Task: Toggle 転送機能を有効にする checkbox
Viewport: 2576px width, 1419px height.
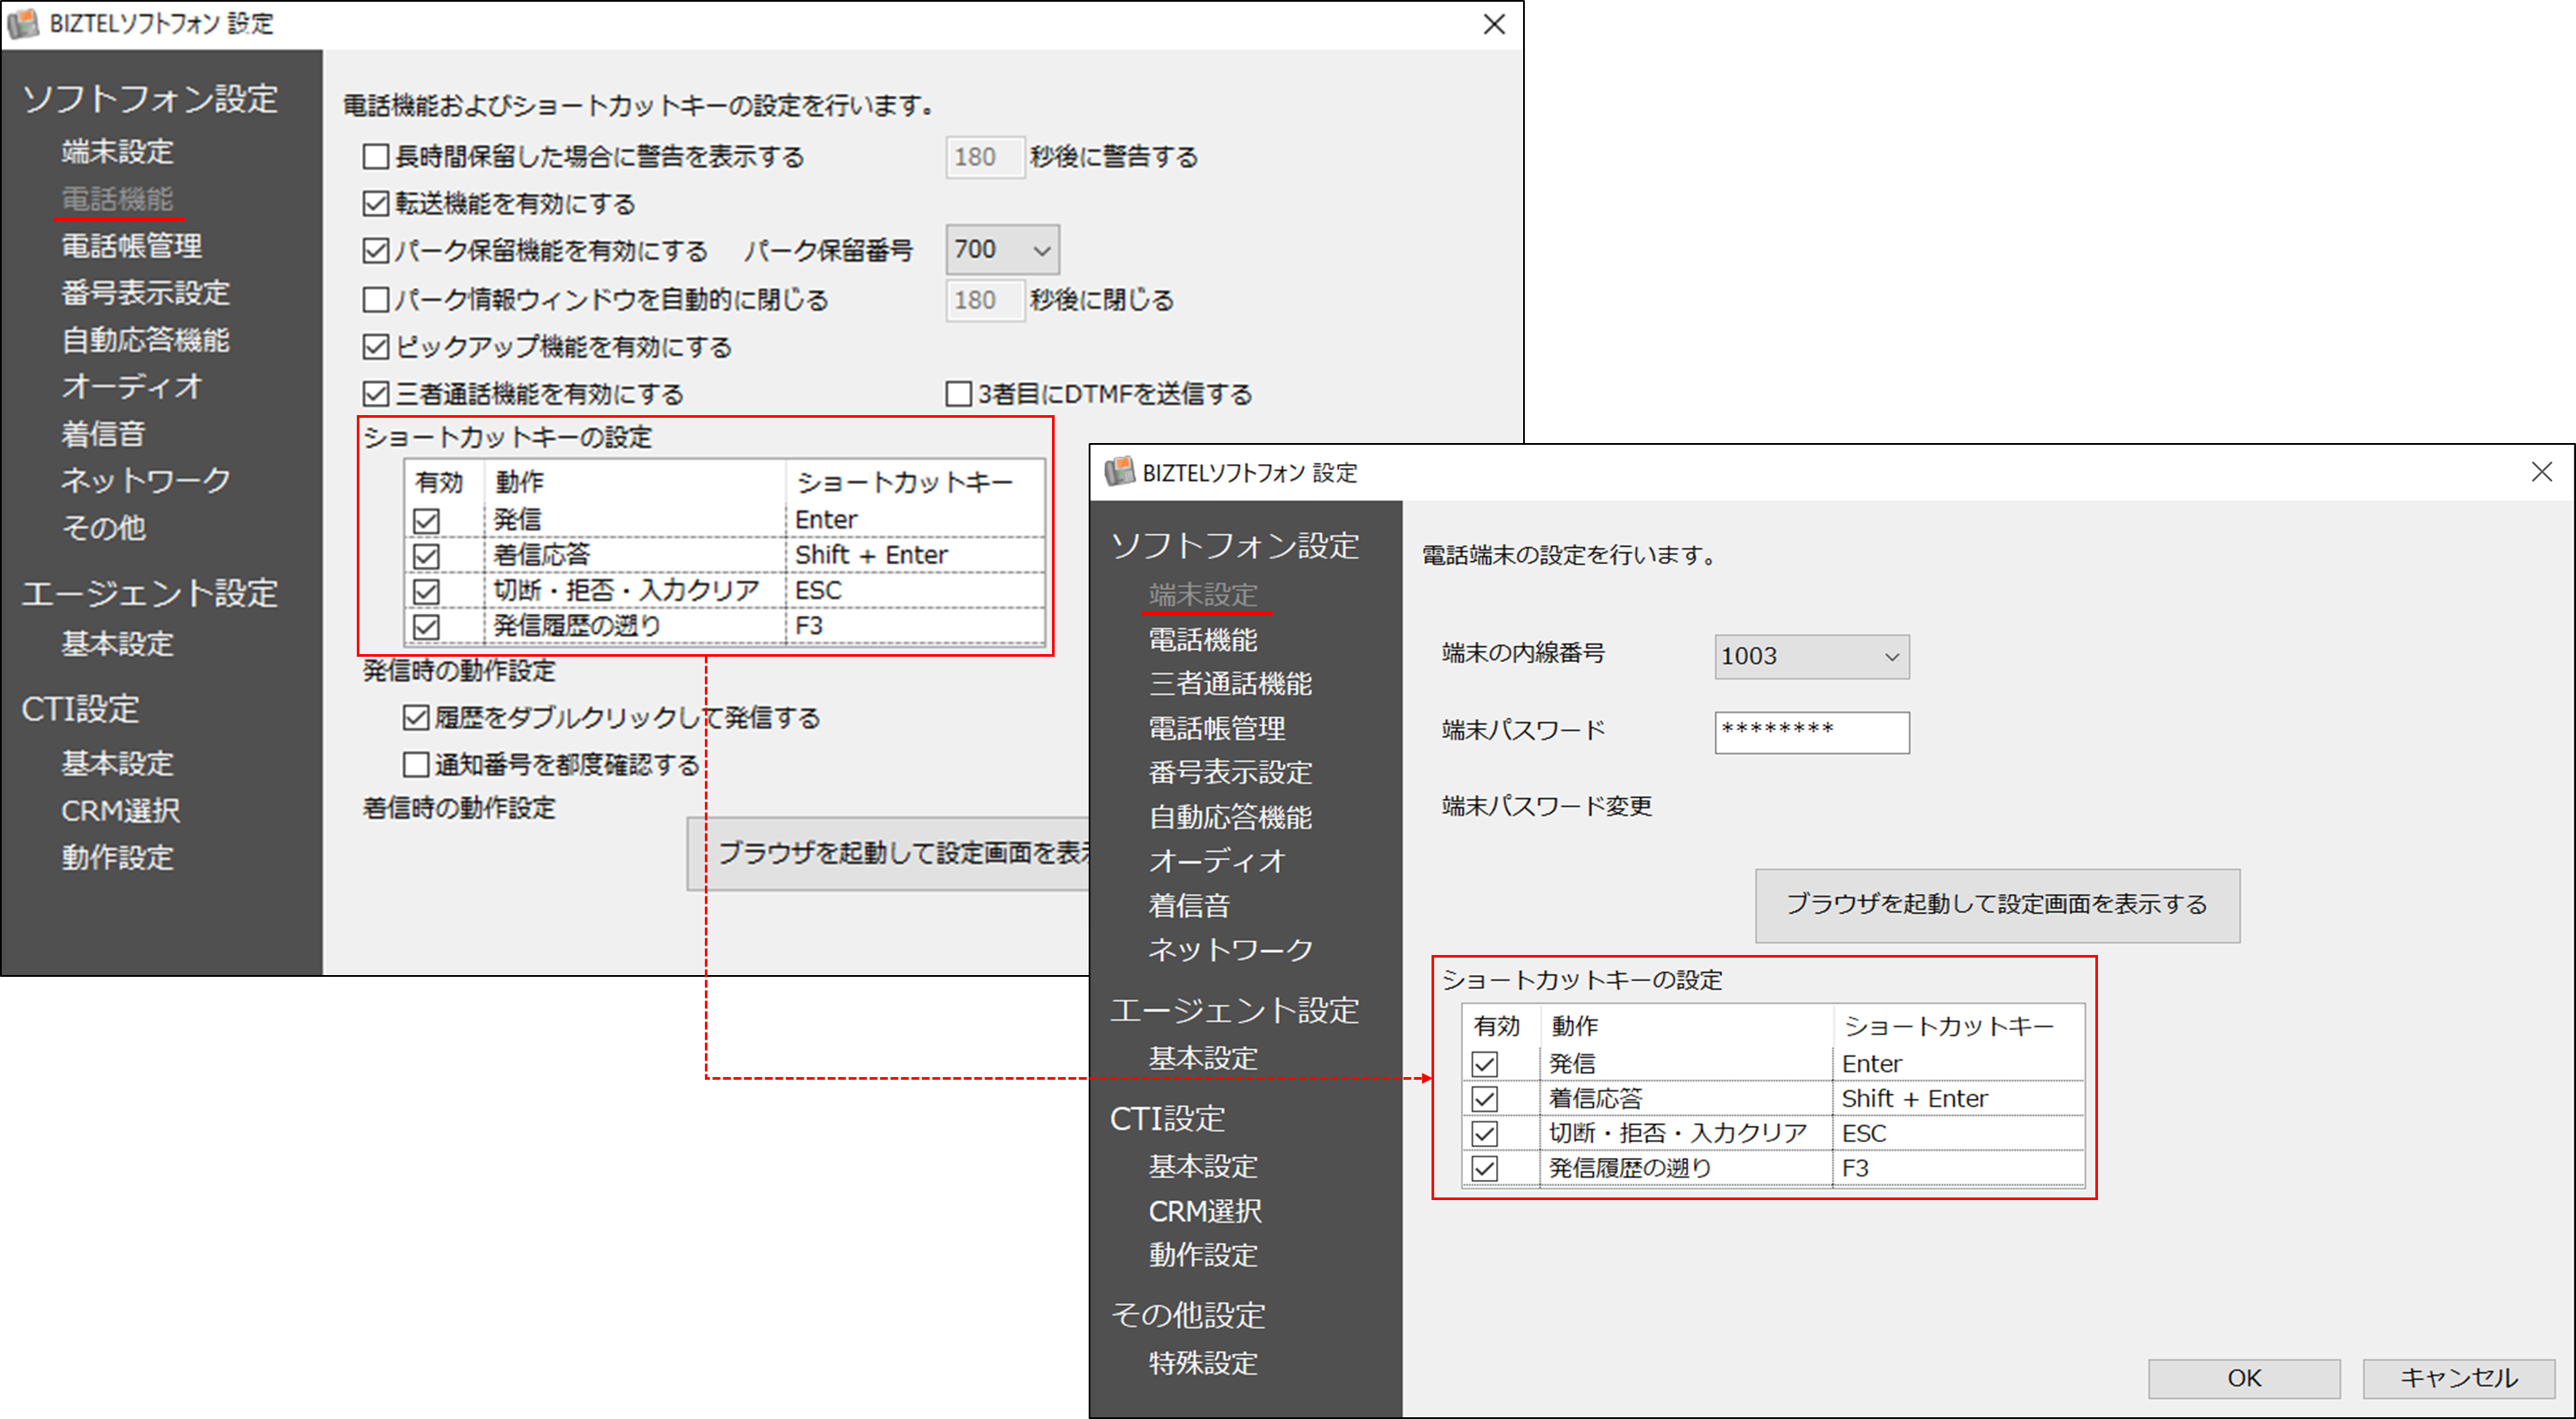Action: tap(375, 204)
